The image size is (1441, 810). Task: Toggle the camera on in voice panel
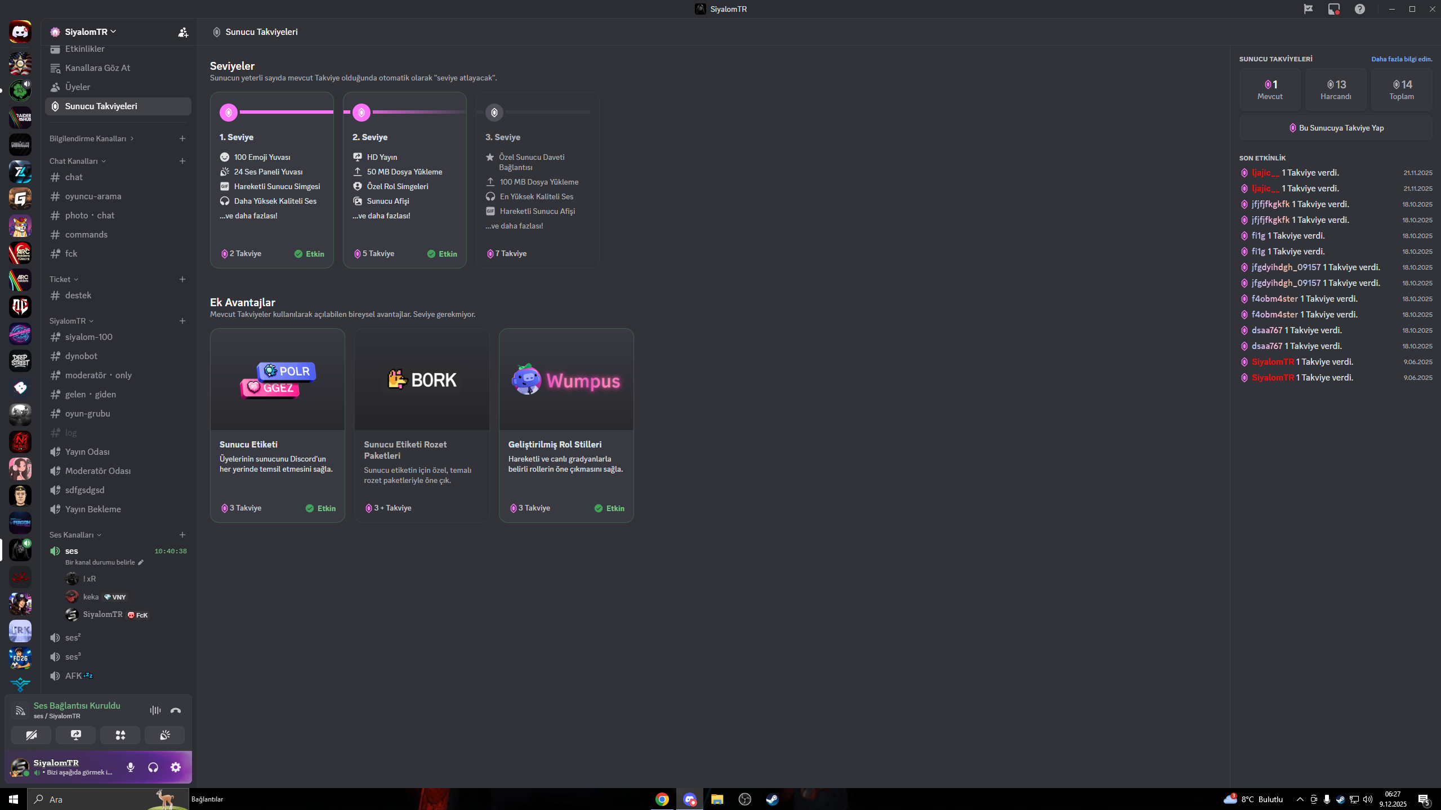click(x=32, y=735)
